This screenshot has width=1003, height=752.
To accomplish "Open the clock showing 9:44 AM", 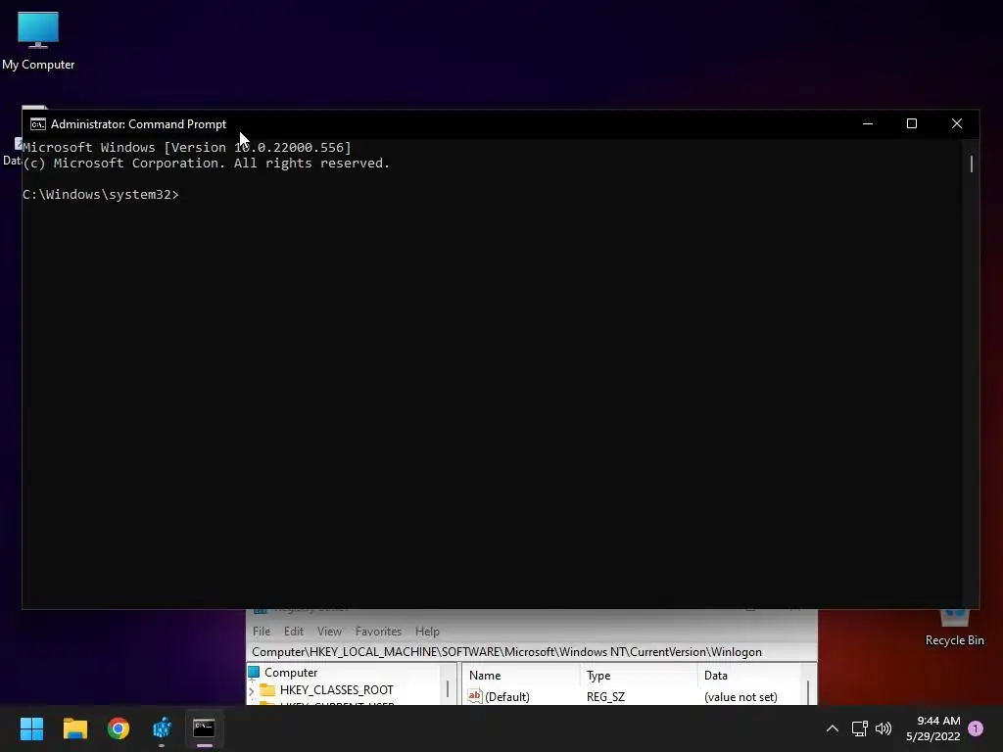I will pos(932,728).
